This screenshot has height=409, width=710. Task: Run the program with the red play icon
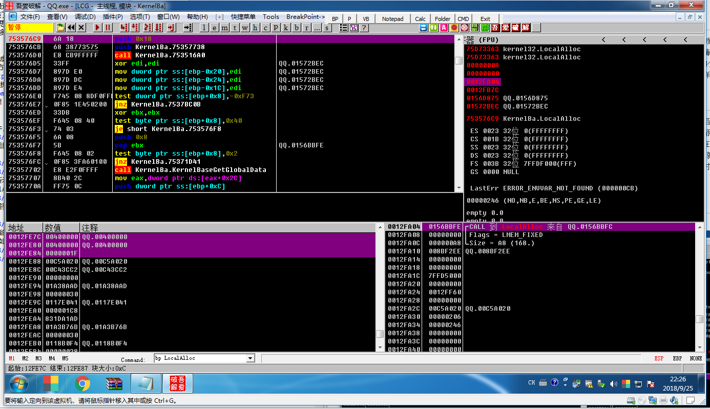97,28
